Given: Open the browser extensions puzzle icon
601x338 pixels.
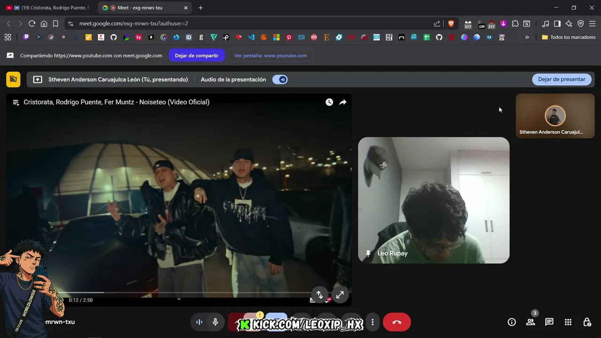Looking at the screenshot, I should point(515,23).
